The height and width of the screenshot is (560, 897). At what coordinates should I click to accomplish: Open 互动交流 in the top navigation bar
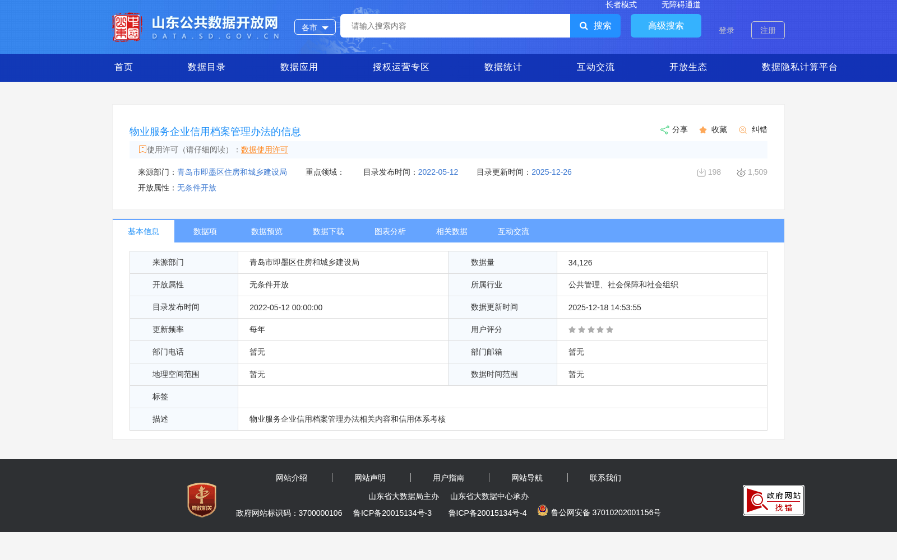coord(596,67)
